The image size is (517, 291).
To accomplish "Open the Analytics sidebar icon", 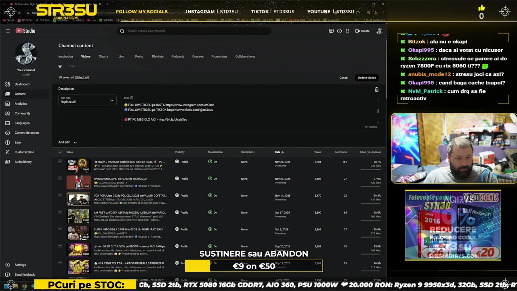I will point(7,103).
